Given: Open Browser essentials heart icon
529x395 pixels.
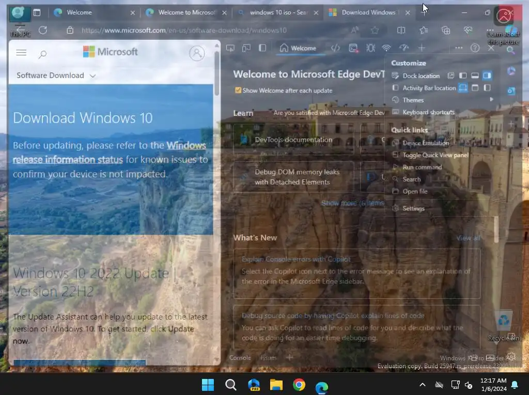Looking at the screenshot, I should (468, 31).
